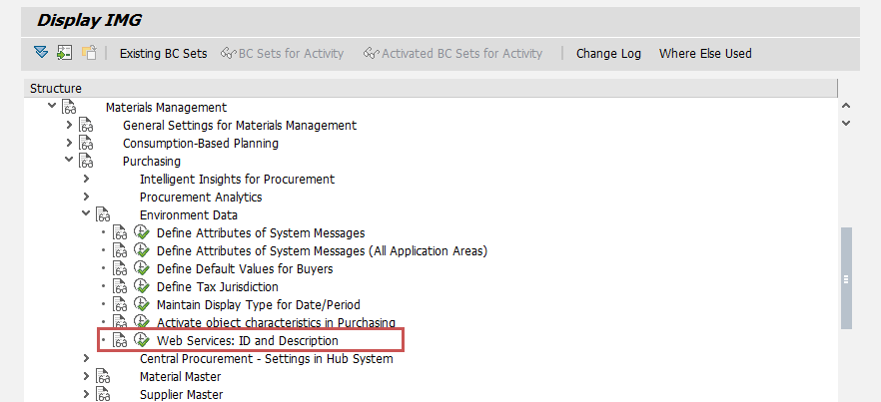Select Procurement Analytics row text
881x402 pixels.
pyautogui.click(x=201, y=198)
